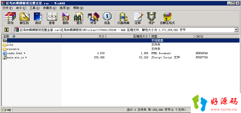Click the 解压到 (Extract To) toolbar icon
This screenshot has width=241, height=113.
[24, 17]
